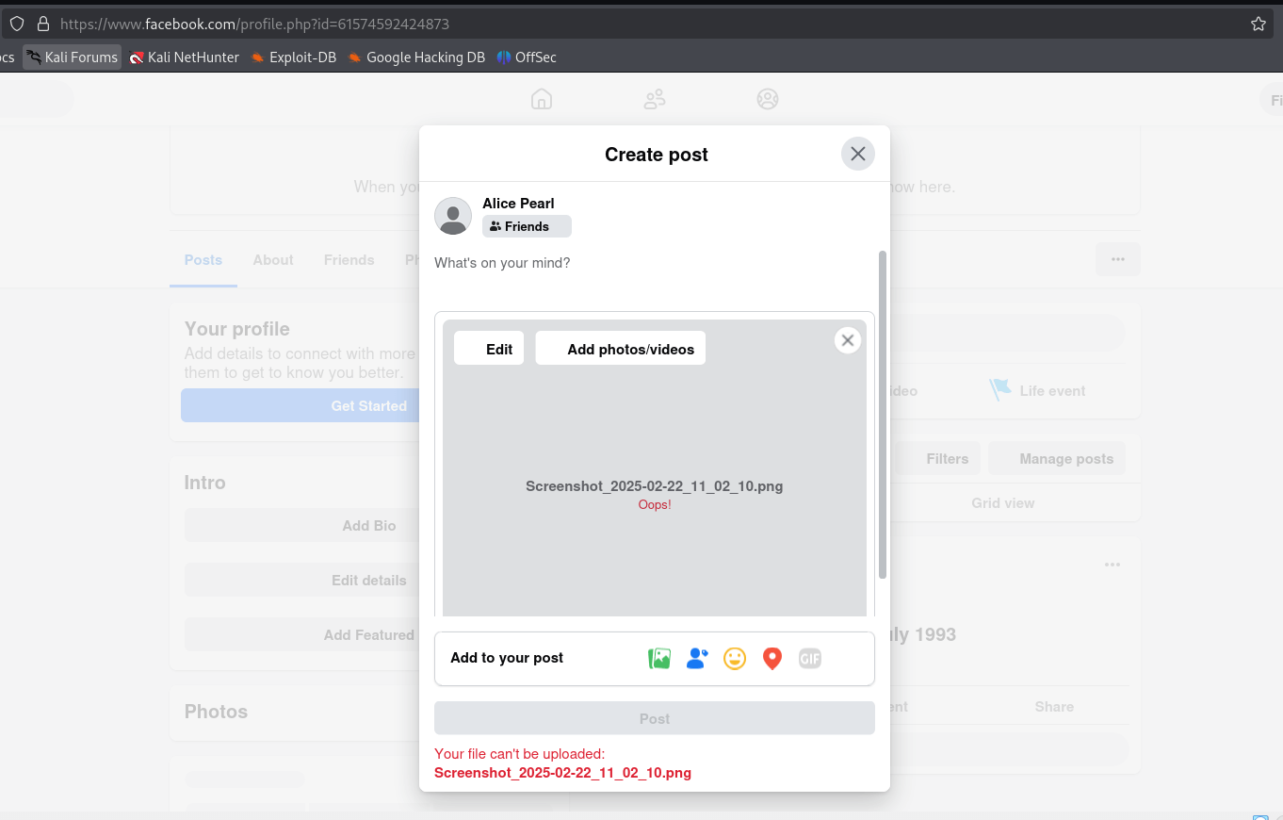Viewport: 1283px width, 820px height.
Task: Open the Facebook Home icon
Action: [x=542, y=99]
